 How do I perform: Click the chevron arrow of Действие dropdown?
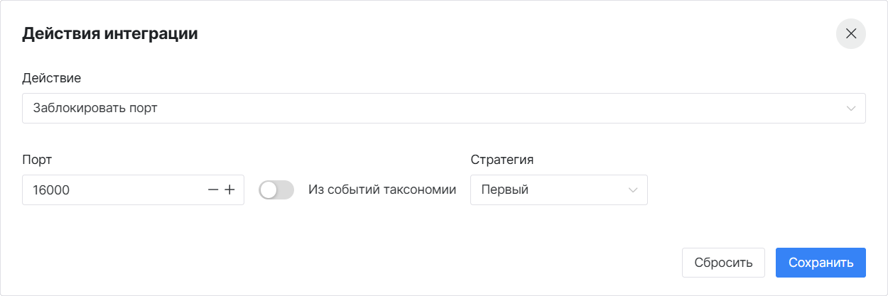point(851,109)
